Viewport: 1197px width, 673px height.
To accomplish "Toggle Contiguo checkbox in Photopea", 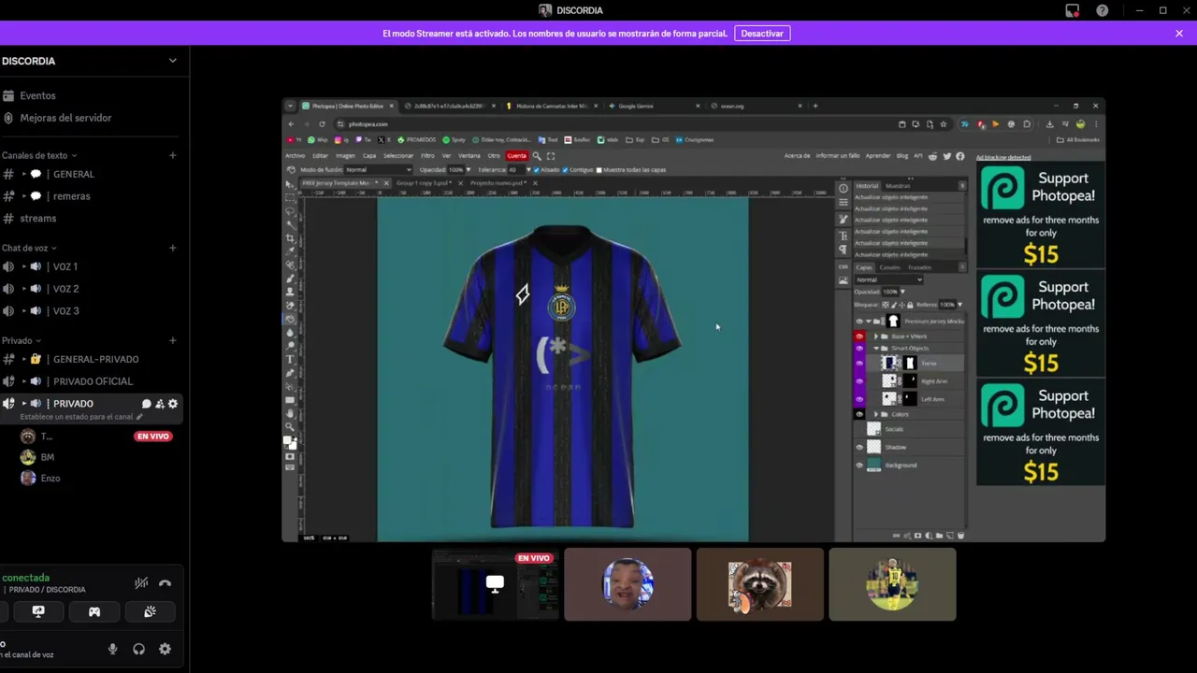I will (566, 170).
